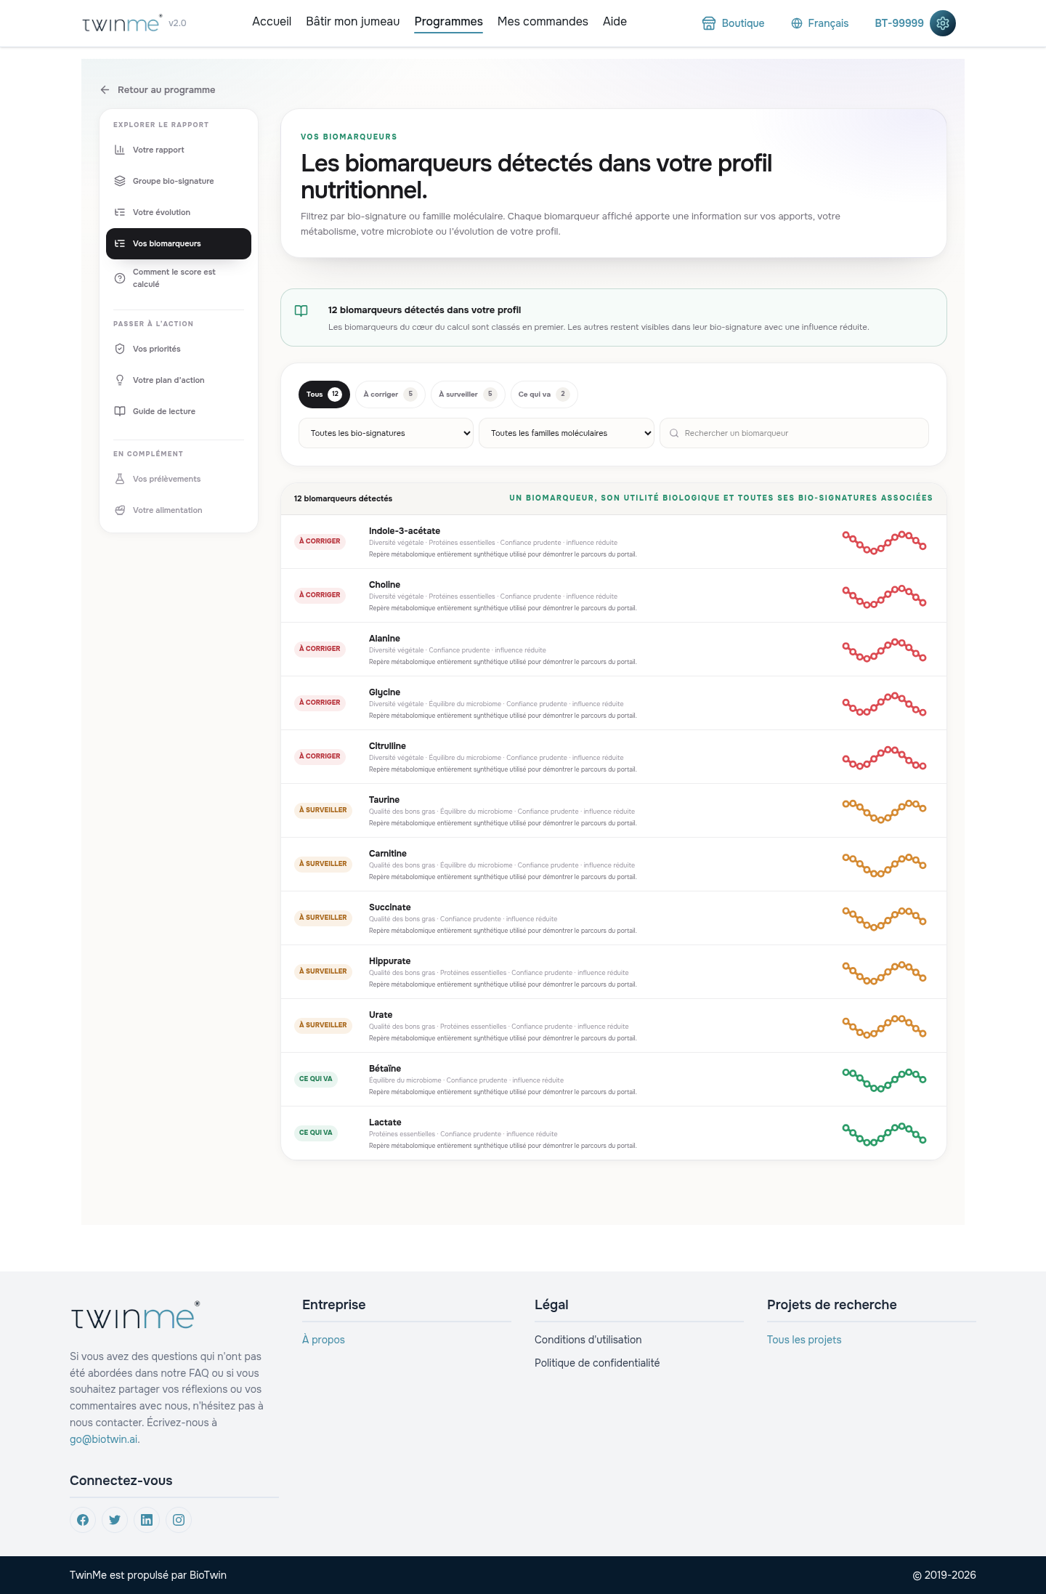
Task: Click the Boutique shop icon
Action: tap(709, 23)
